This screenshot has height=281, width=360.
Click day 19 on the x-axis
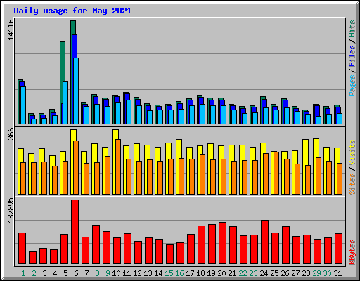[x=211, y=273]
